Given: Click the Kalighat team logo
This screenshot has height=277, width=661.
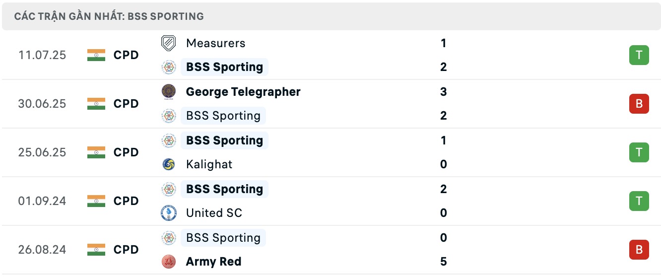Looking at the screenshot, I should click(169, 164).
